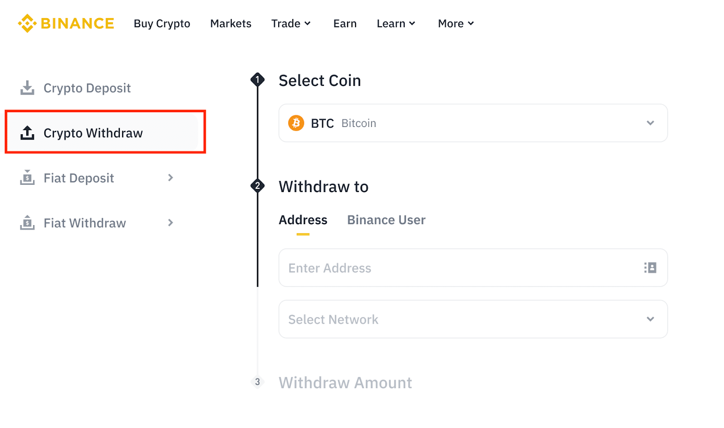
Task: Open the address book icon
Action: (x=650, y=268)
